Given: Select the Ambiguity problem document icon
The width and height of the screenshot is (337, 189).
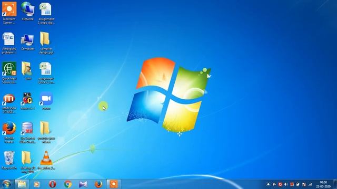Looking at the screenshot, I should (x=9, y=43).
